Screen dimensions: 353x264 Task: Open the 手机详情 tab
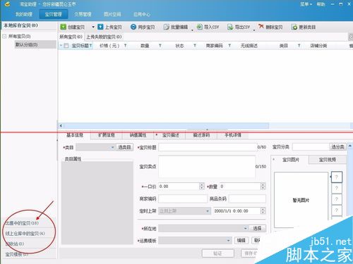[233, 135]
